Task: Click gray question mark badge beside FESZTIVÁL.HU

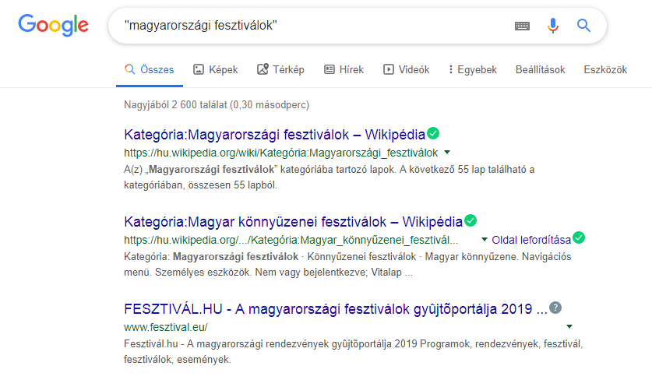Action: tap(555, 308)
